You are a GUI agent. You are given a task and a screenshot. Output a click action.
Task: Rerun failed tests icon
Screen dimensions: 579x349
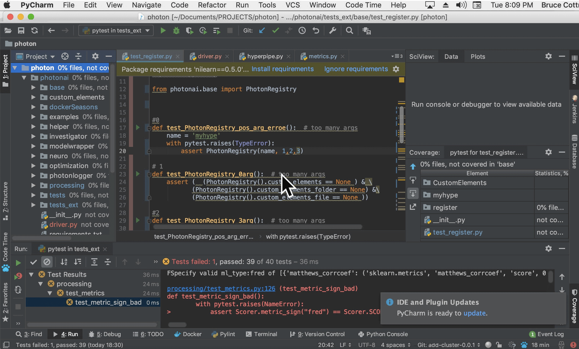[18, 276]
